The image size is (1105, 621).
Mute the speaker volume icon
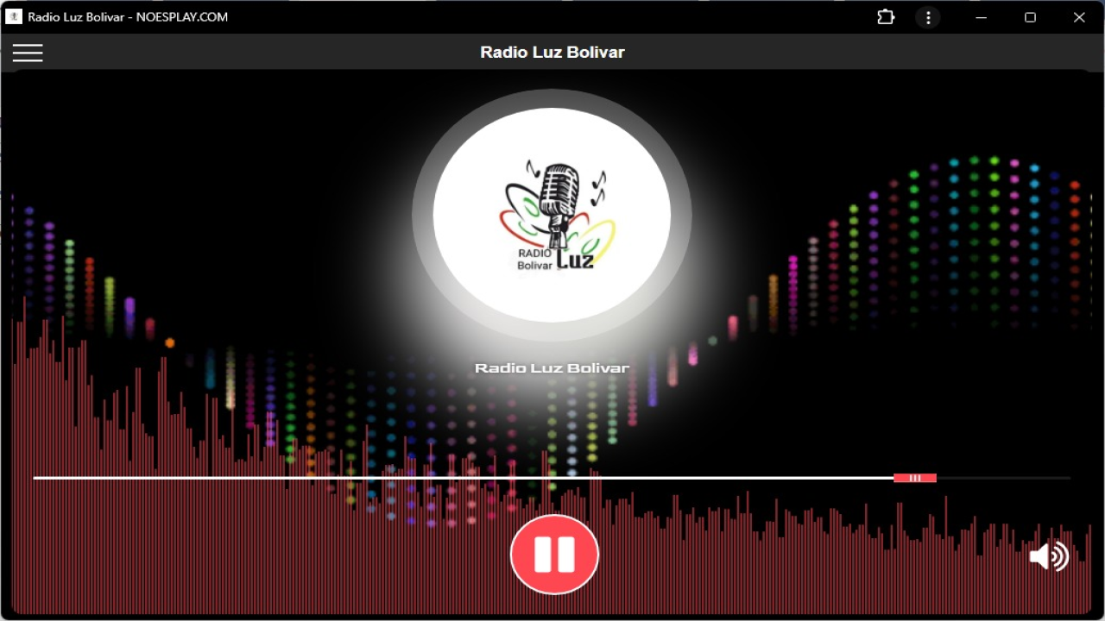click(1049, 556)
